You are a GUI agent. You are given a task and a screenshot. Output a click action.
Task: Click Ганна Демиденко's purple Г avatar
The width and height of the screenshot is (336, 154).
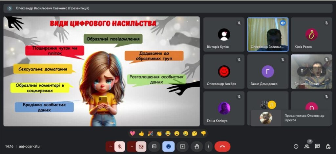click(x=268, y=72)
